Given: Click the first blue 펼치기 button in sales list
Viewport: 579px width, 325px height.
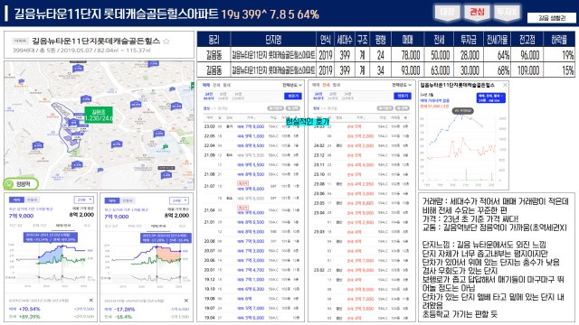Looking at the screenshot, I should (x=293, y=96).
